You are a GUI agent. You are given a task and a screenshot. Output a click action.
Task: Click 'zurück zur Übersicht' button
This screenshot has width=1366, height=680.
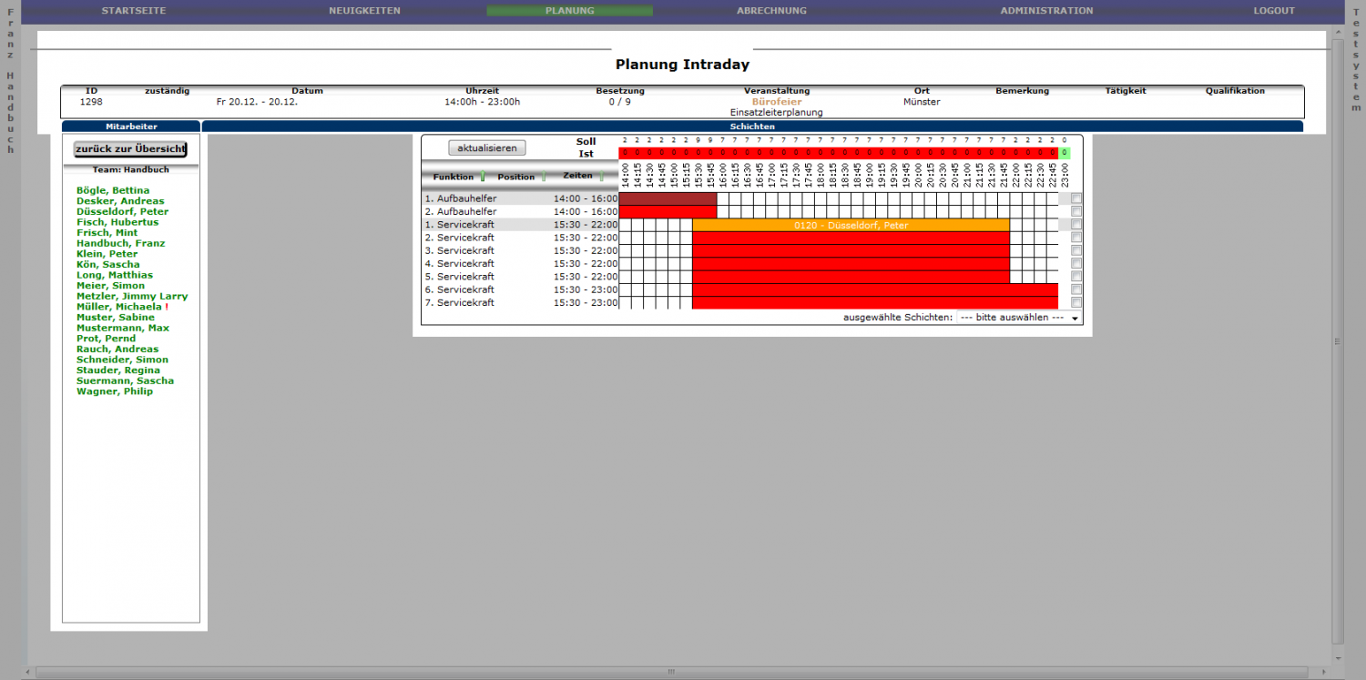tap(130, 149)
